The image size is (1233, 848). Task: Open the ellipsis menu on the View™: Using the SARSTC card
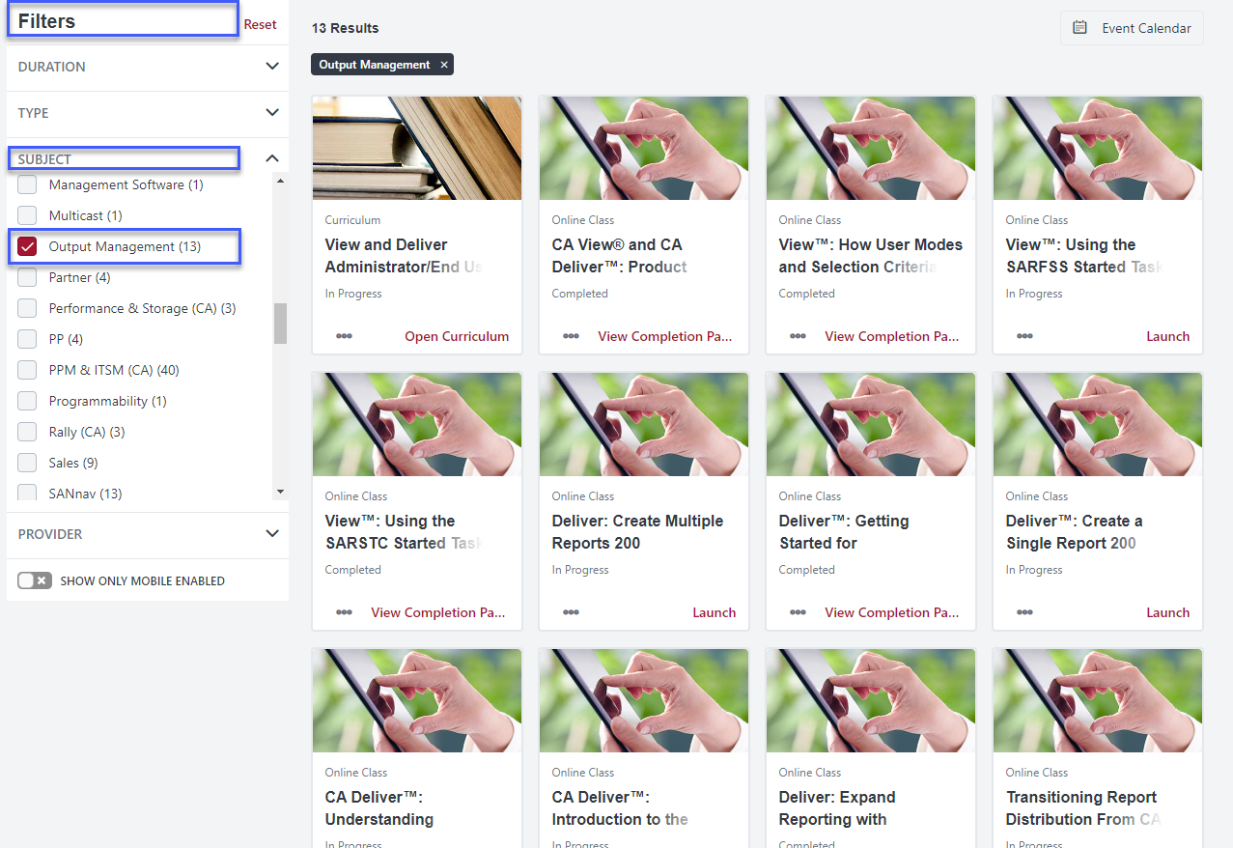(344, 612)
